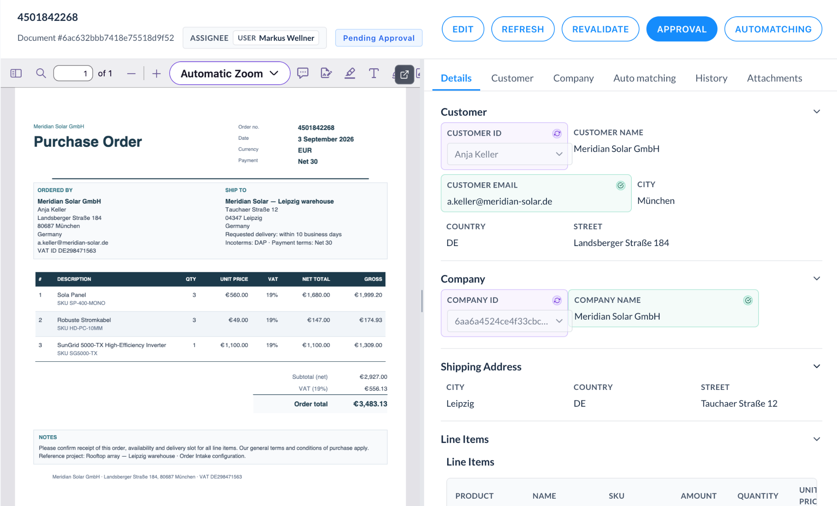Open the Automatic Zoom dropdown
This screenshot has width=837, height=506.
pos(230,74)
